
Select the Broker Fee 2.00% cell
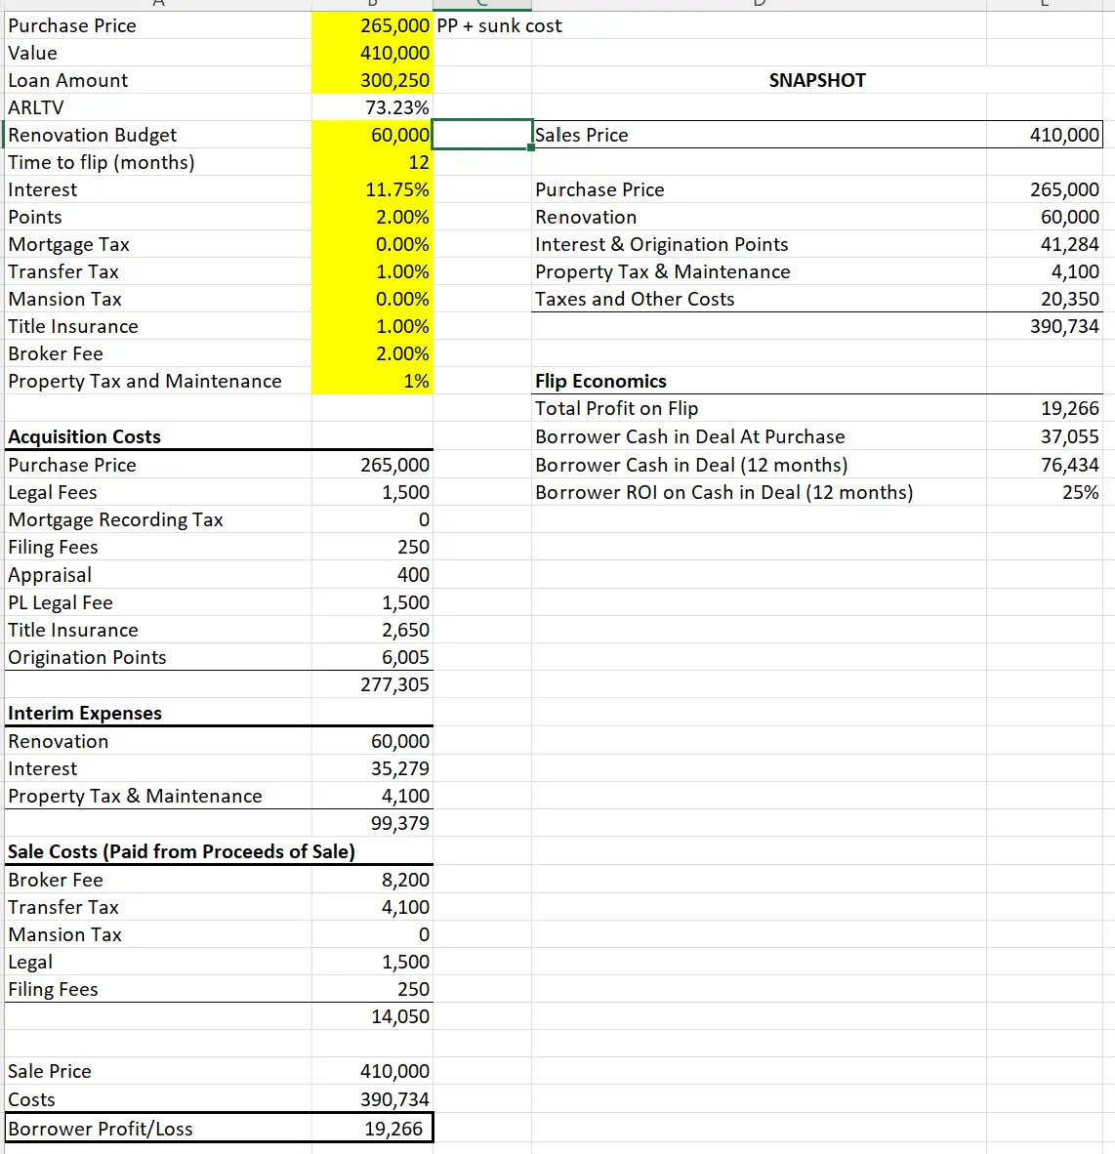pos(372,353)
